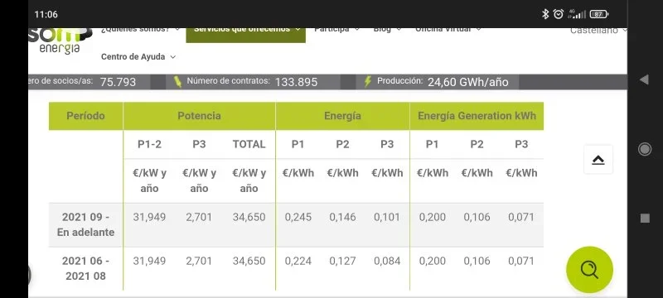Screen dimensions: 663x298
Task: Select P2 under Energía Generation kWh
Action: 477,144
